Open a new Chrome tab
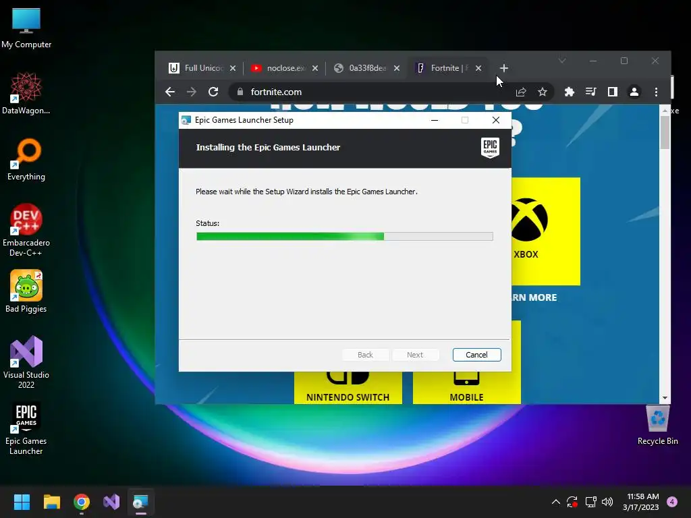691x518 pixels. tap(504, 68)
